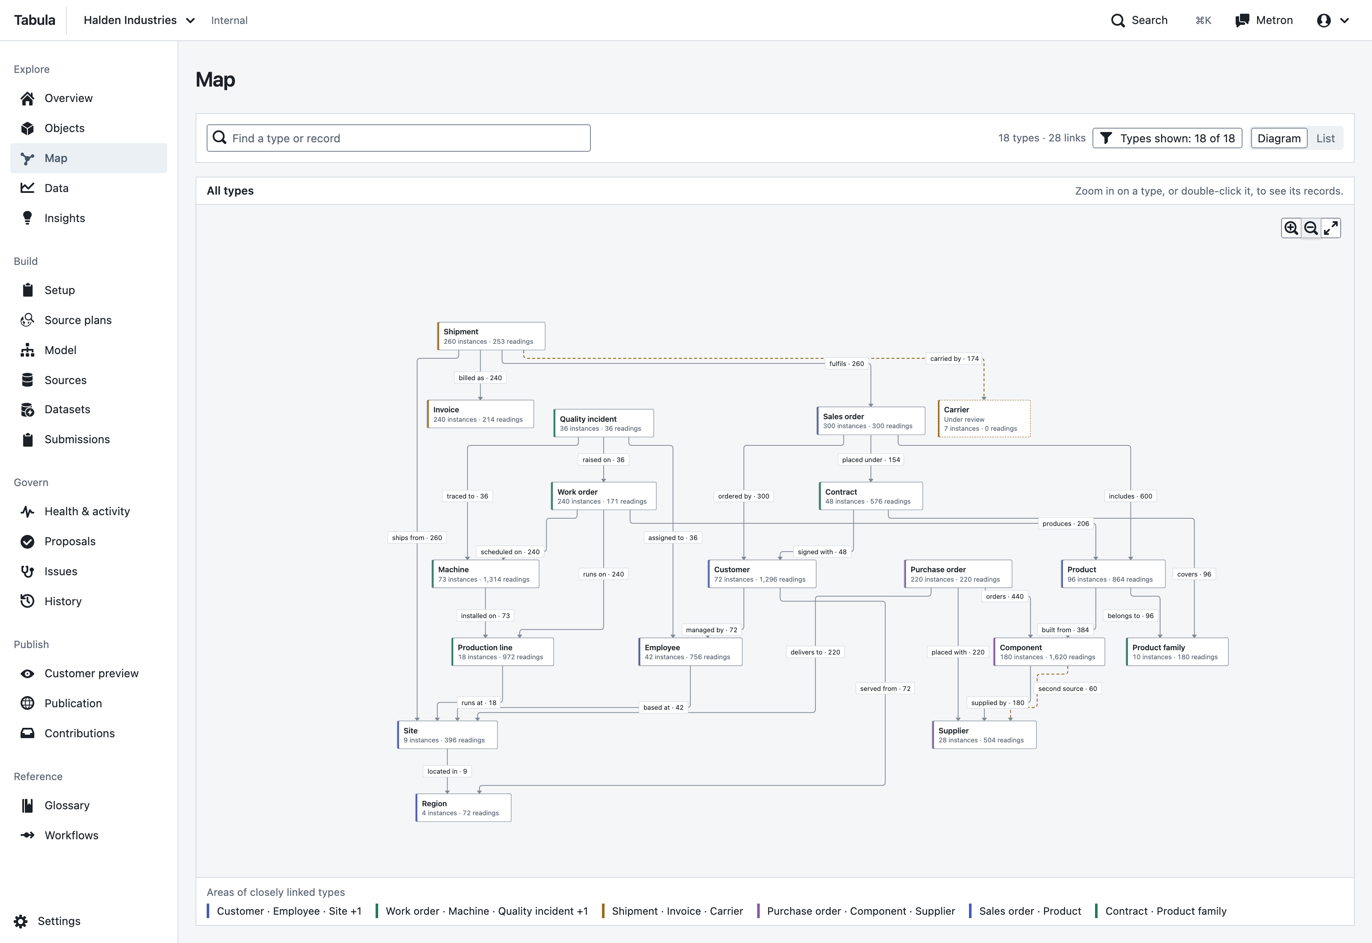Select 'Work order · Machine · Quality incident +1' legend

[x=481, y=911]
